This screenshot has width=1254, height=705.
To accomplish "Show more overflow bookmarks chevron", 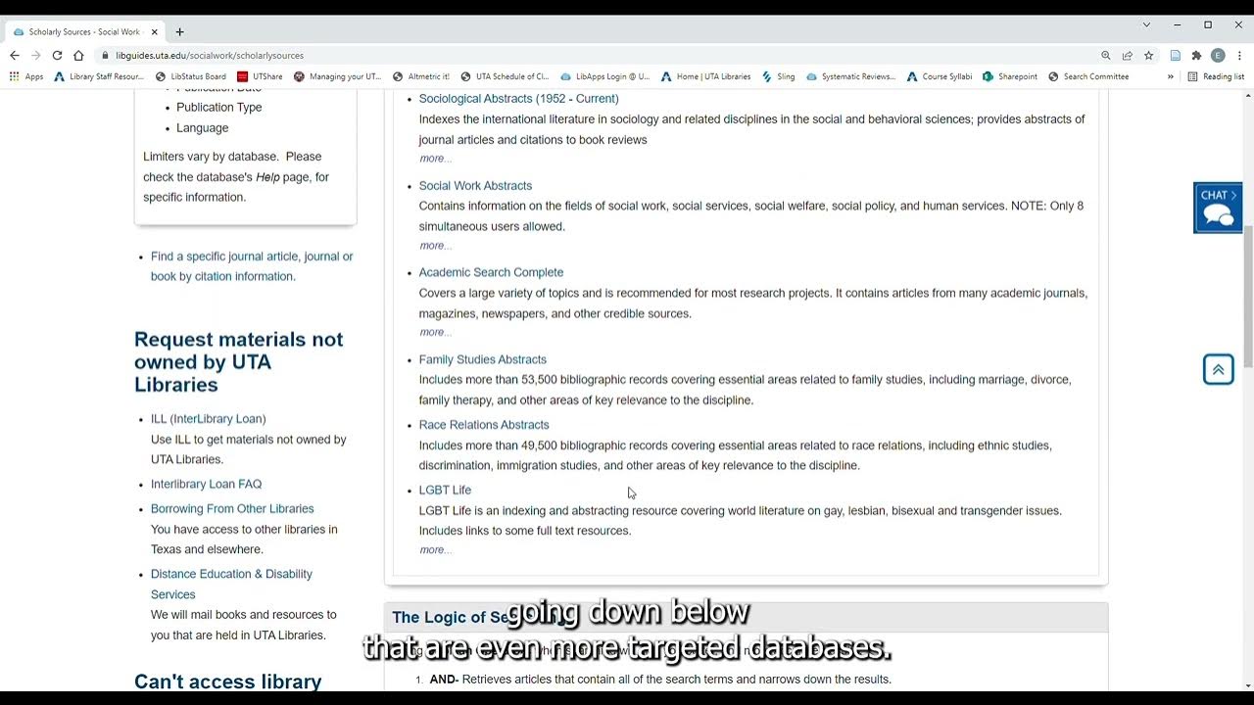I will [x=1170, y=76].
